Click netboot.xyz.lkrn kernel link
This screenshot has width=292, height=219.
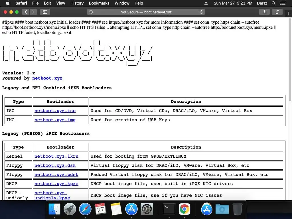(56, 156)
